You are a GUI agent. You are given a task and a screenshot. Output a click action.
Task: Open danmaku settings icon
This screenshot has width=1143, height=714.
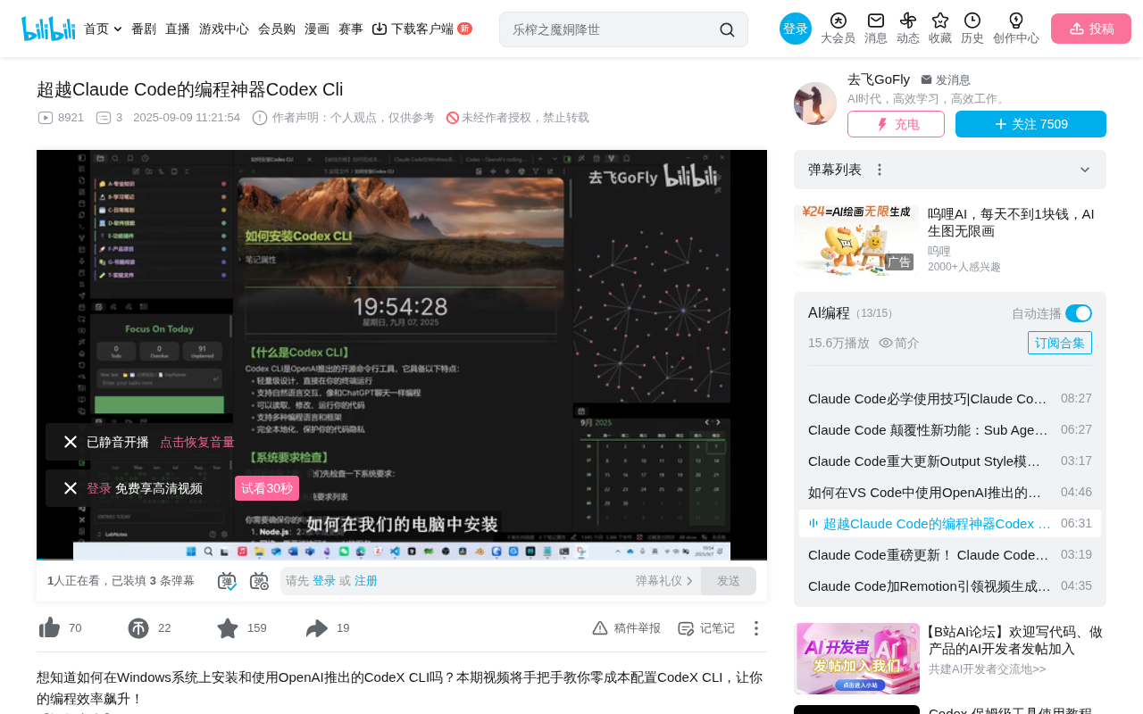(259, 581)
